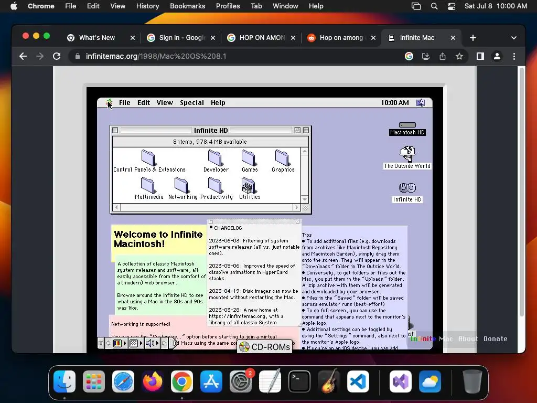Image resolution: width=537 pixels, height=403 pixels.
Task: Select The Outside World network disk icon
Action: [407, 157]
